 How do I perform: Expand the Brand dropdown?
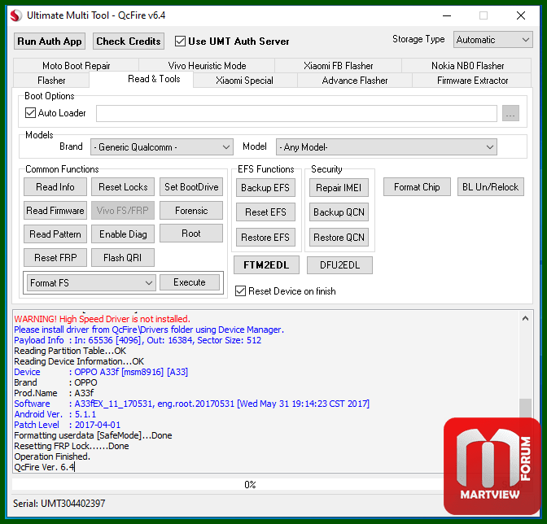tap(161, 147)
